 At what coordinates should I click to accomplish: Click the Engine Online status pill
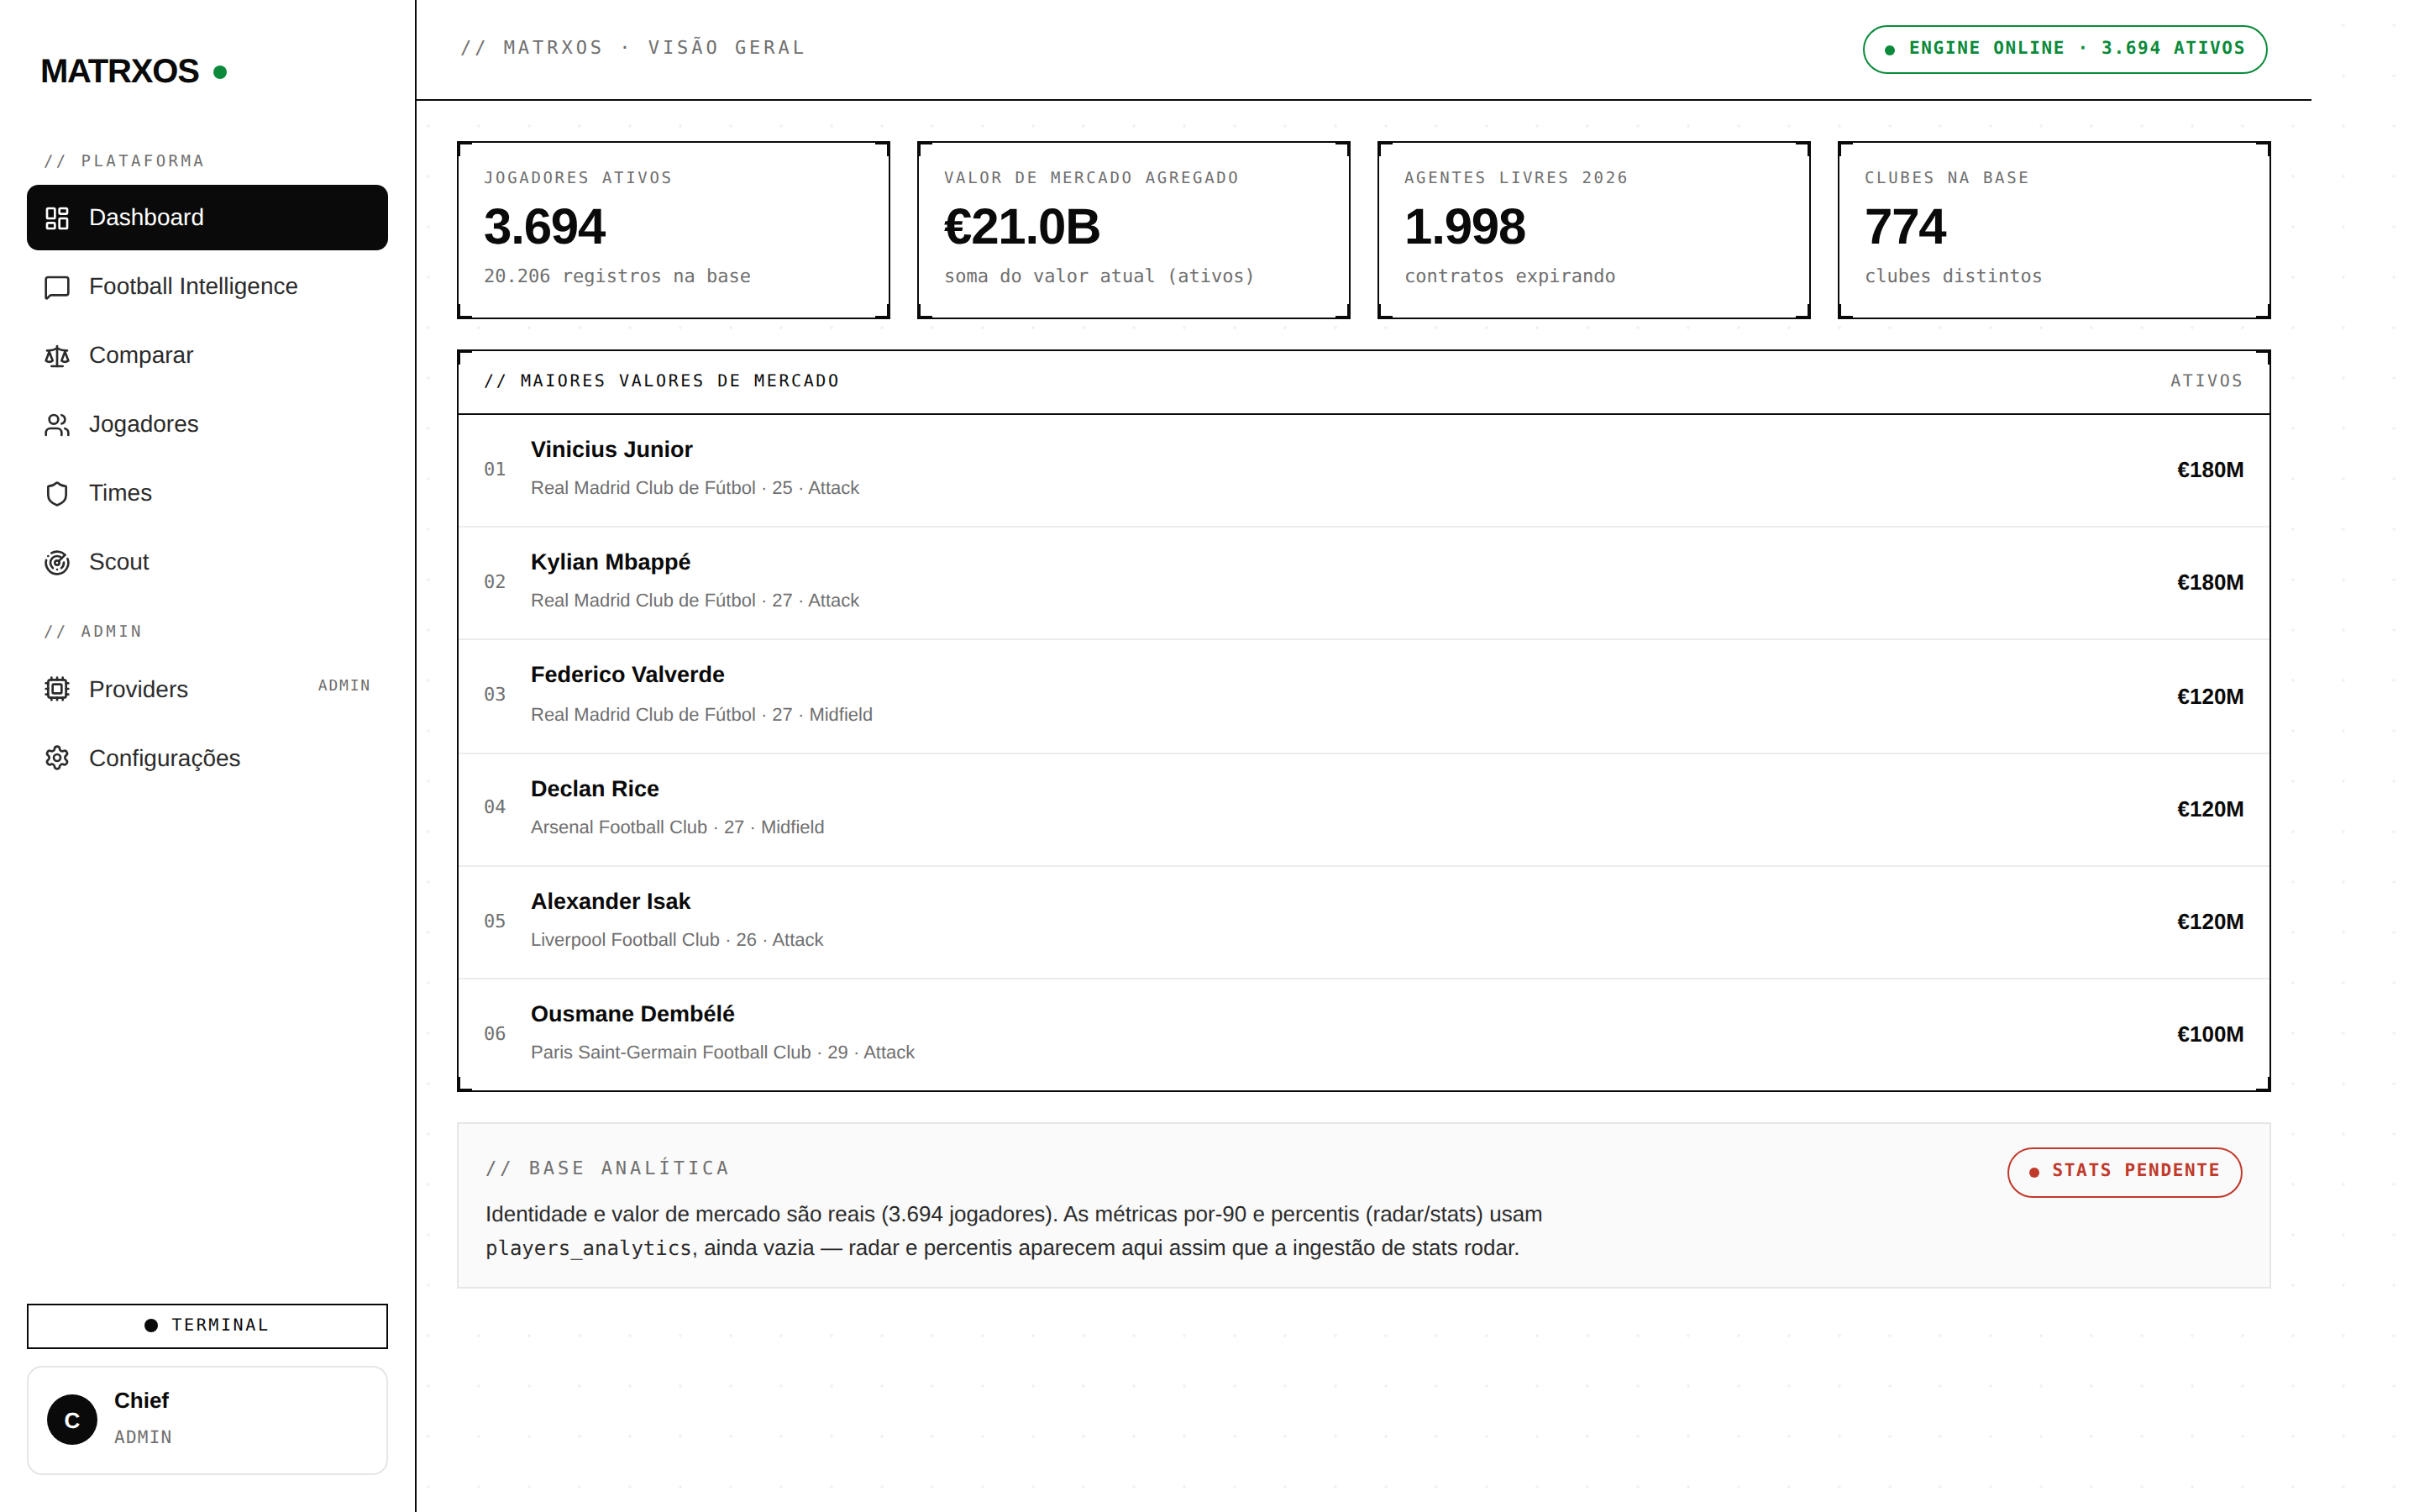click(x=2065, y=49)
